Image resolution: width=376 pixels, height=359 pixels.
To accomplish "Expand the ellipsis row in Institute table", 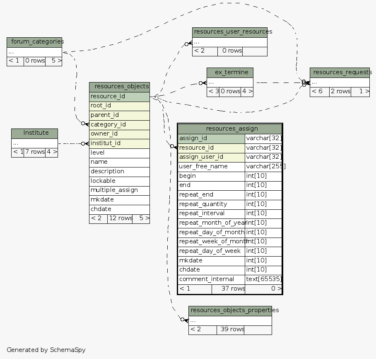I will [x=34, y=143].
